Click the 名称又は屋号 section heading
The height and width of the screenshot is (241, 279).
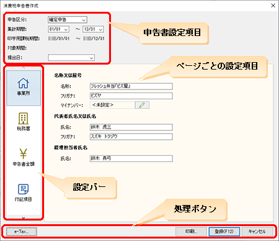point(68,75)
